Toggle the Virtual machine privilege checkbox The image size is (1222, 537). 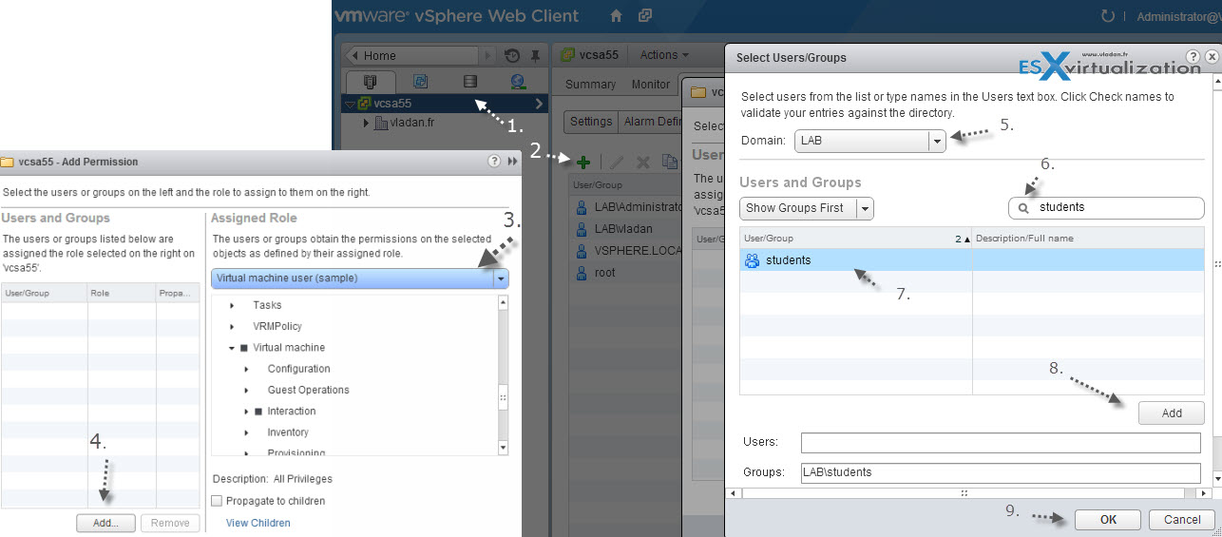point(244,348)
